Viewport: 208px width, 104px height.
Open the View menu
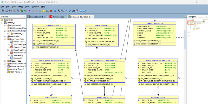point(14,6)
